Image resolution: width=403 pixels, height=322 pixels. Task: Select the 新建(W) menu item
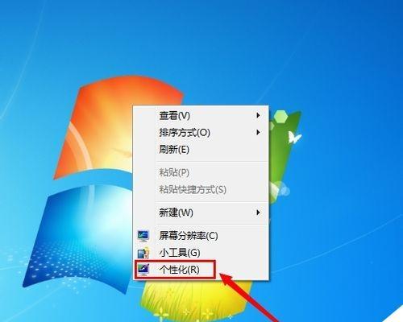tap(201, 213)
